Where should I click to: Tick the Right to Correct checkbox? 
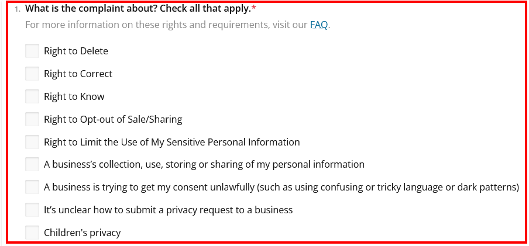[32, 74]
